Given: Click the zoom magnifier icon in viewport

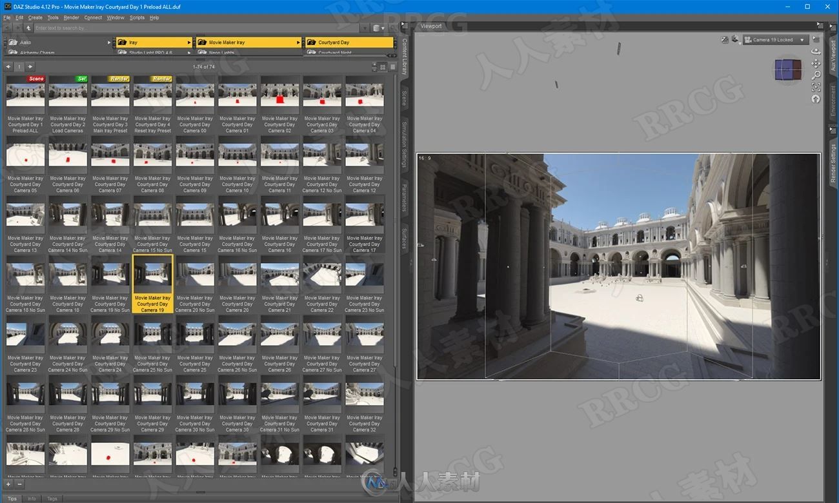Looking at the screenshot, I should click(816, 75).
